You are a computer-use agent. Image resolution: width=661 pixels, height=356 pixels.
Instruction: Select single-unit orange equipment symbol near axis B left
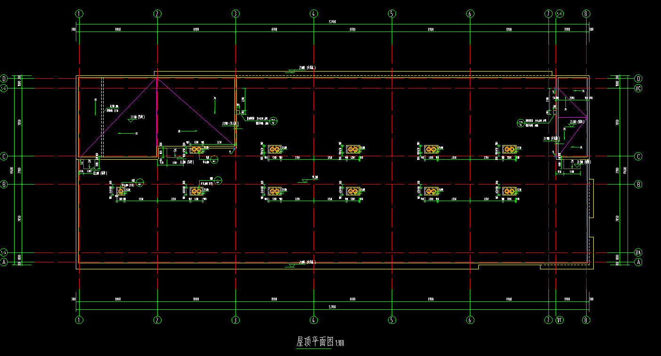(x=121, y=191)
